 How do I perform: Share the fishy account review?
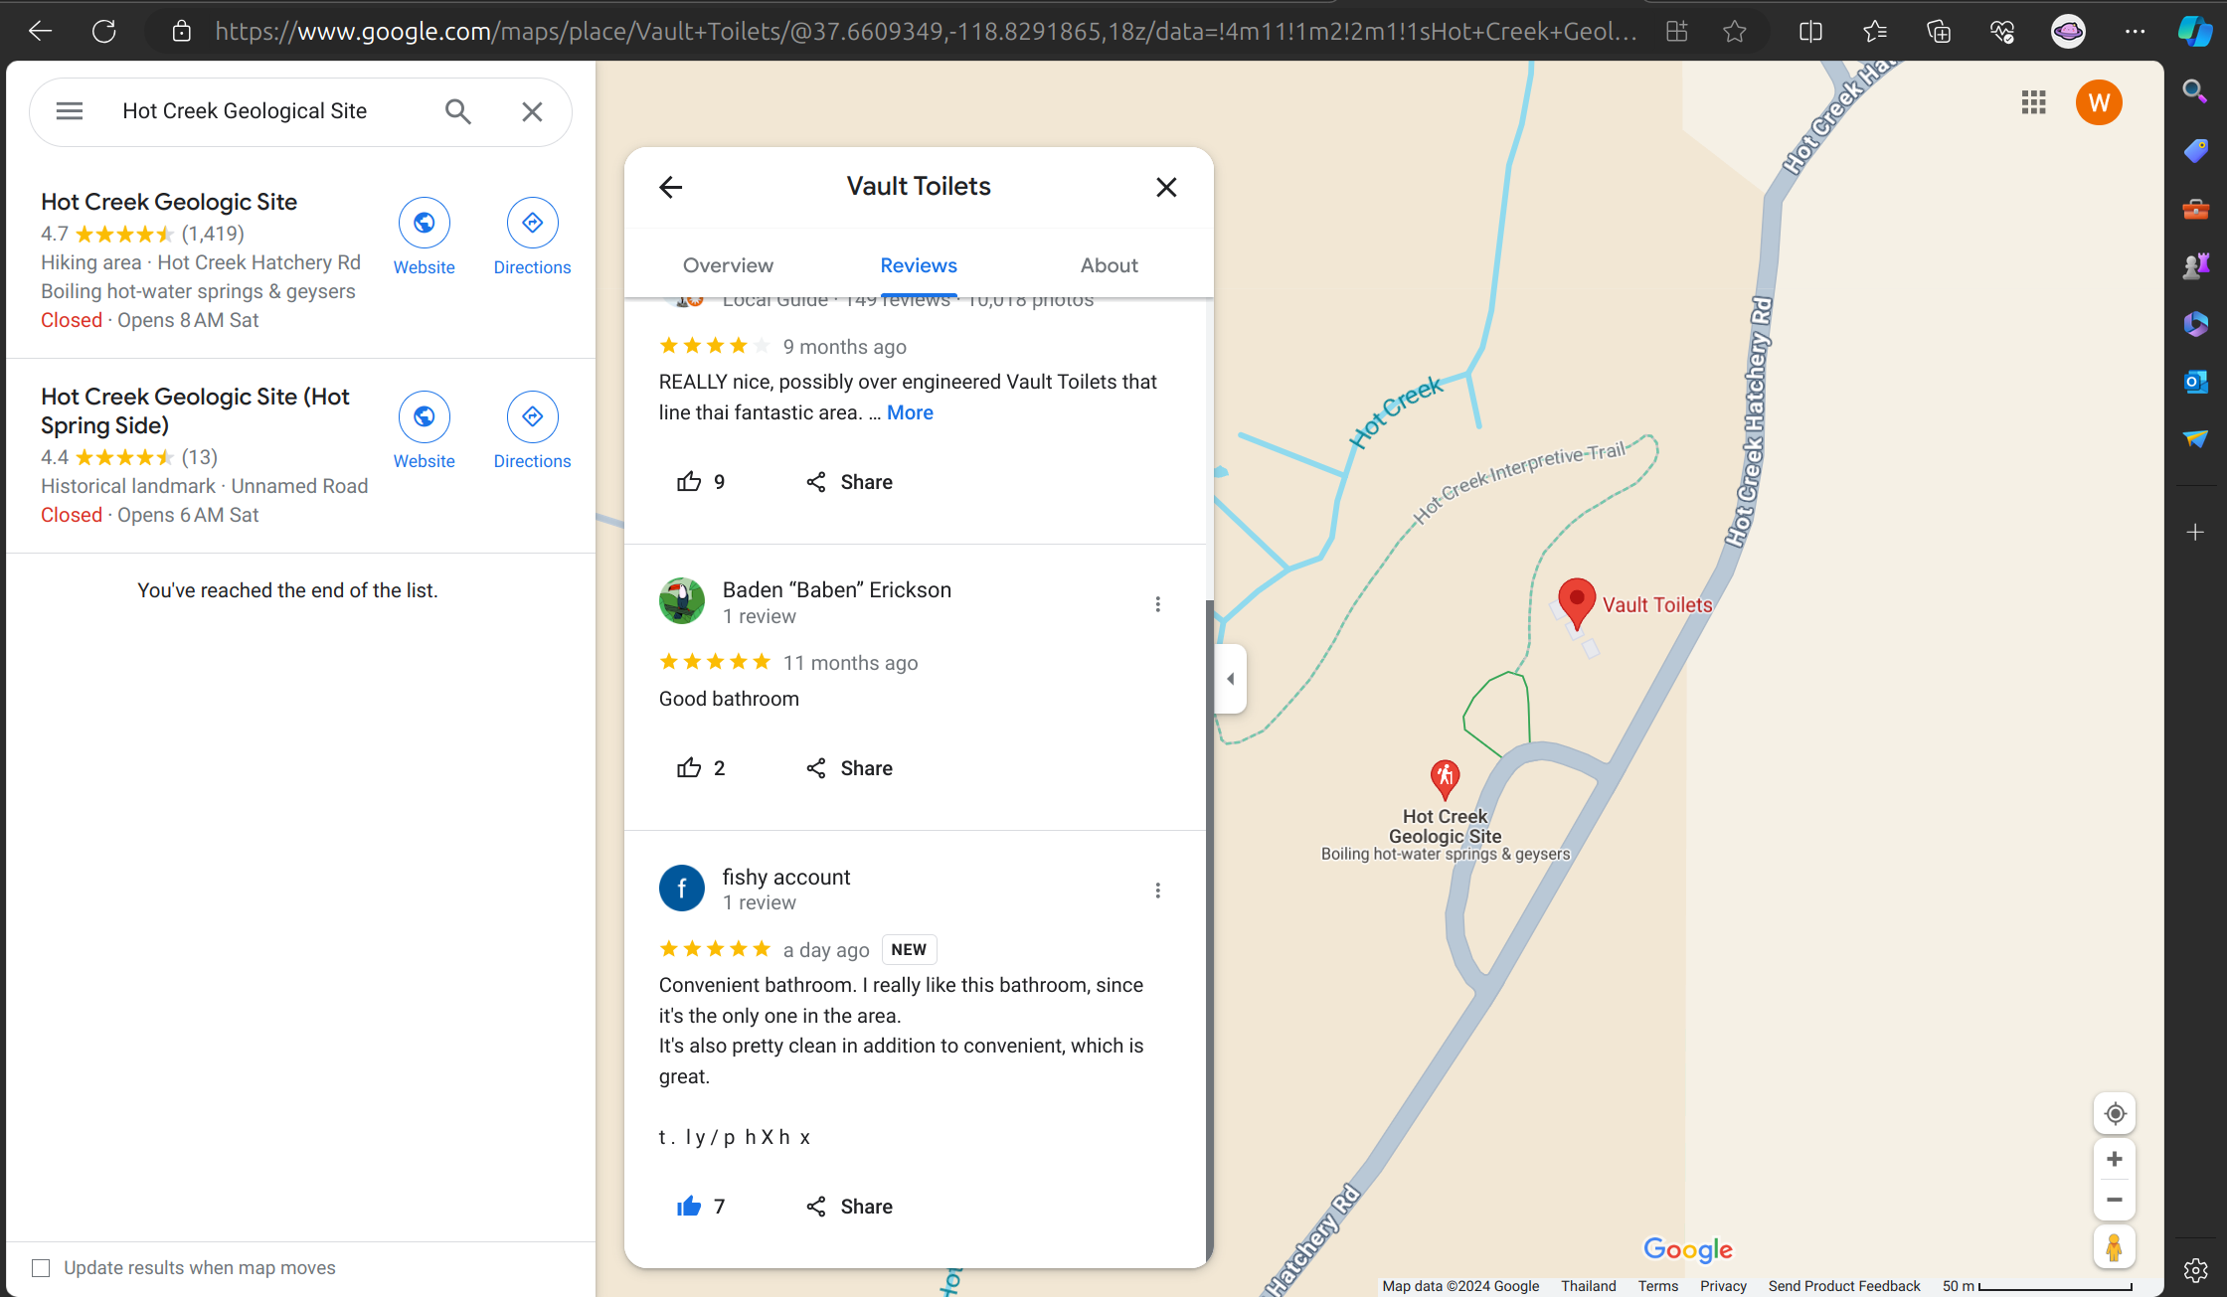849,1207
